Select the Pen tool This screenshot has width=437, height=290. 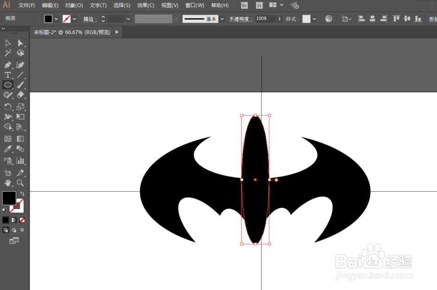click(x=8, y=65)
